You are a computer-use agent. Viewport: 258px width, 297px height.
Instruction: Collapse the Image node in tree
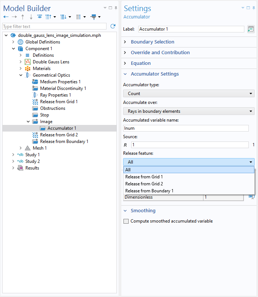28,121
